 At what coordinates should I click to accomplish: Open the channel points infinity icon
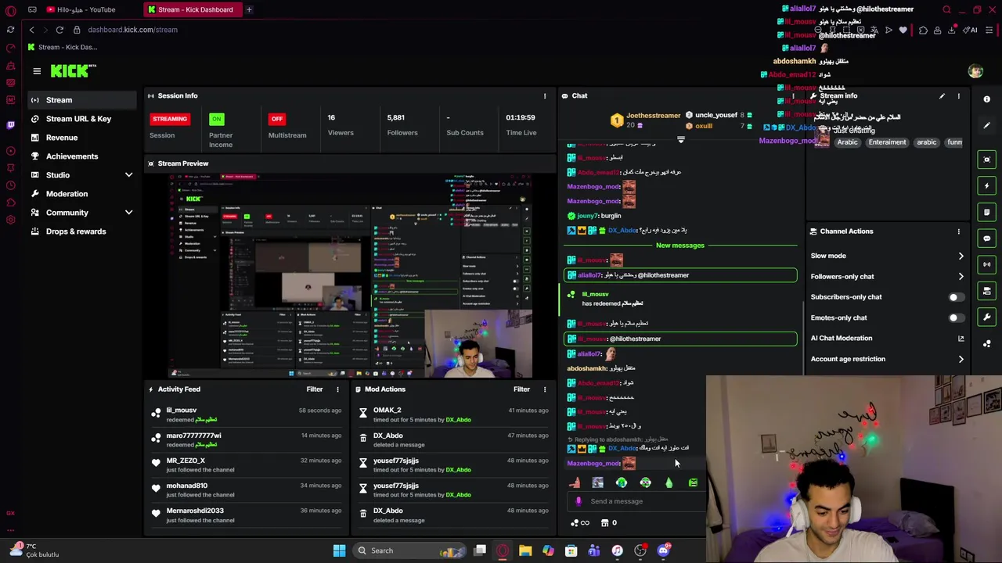[580, 523]
